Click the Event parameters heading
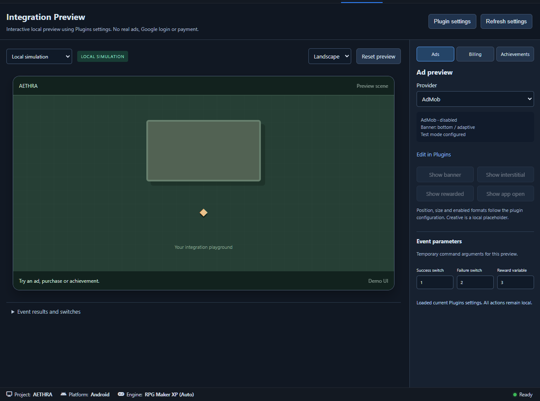 point(439,241)
